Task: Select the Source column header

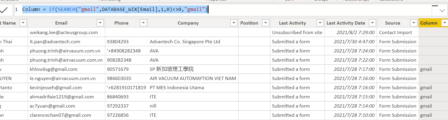Action: (x=393, y=23)
